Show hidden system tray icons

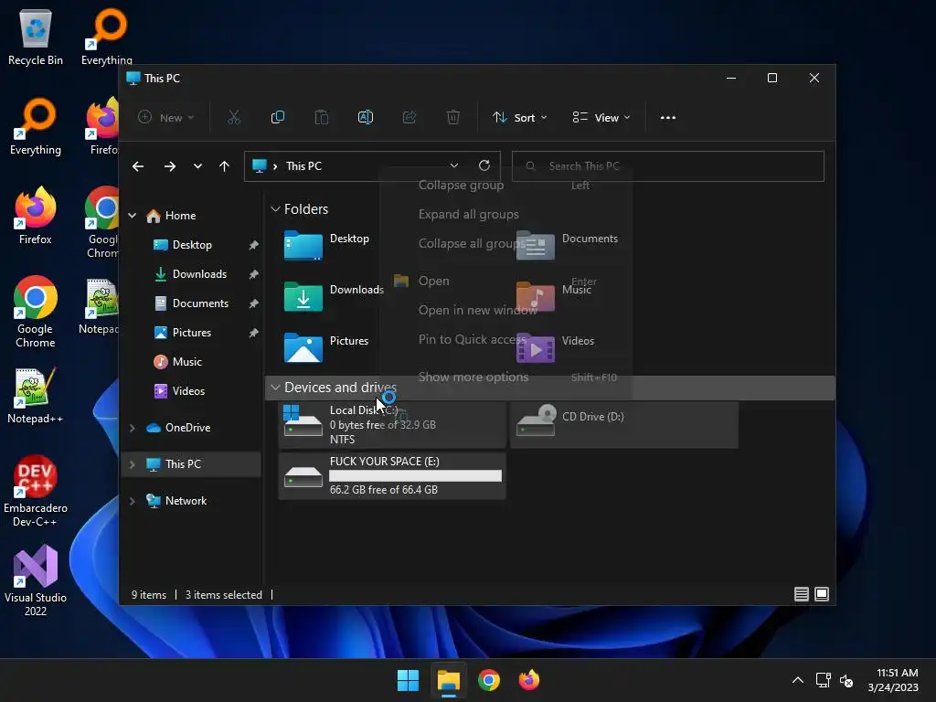[x=797, y=680]
